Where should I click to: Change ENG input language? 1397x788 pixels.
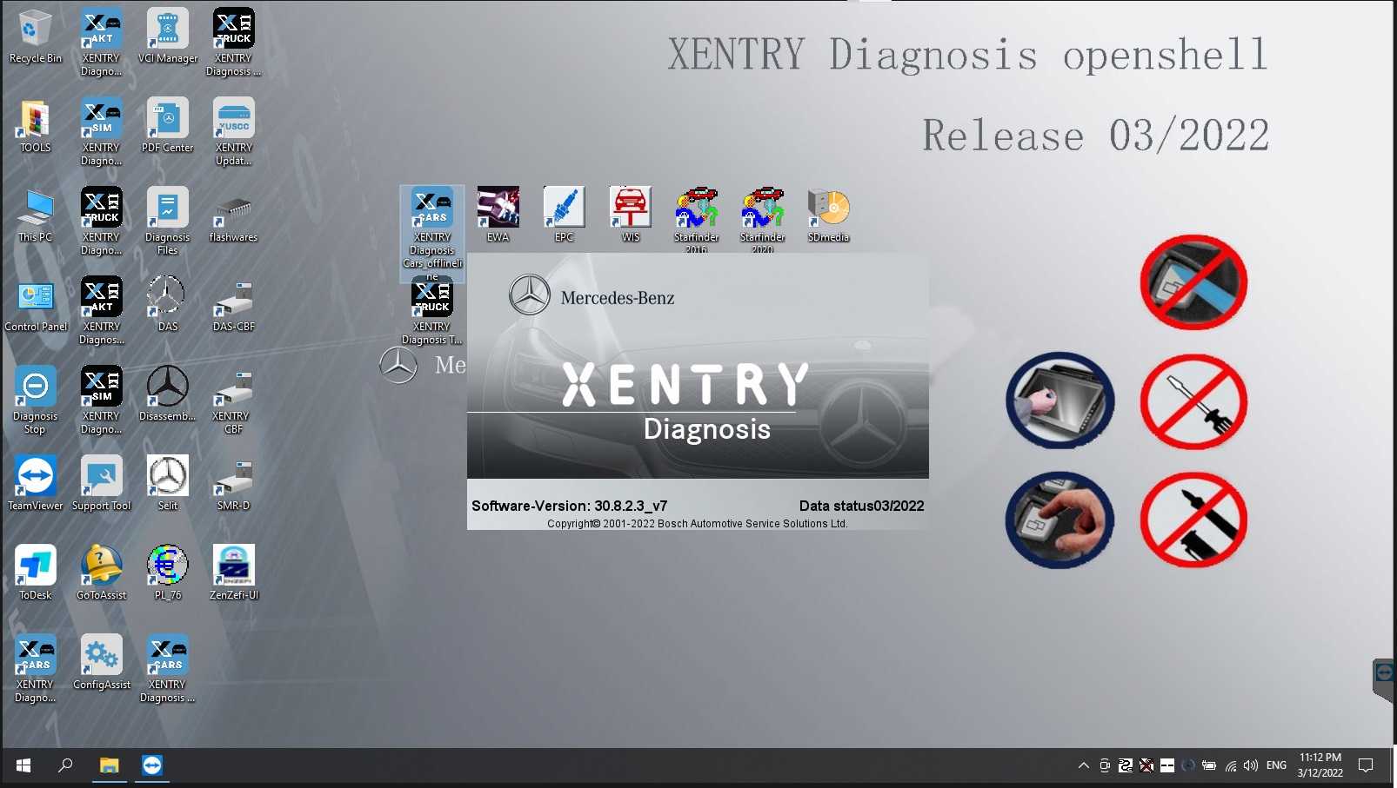tap(1276, 765)
